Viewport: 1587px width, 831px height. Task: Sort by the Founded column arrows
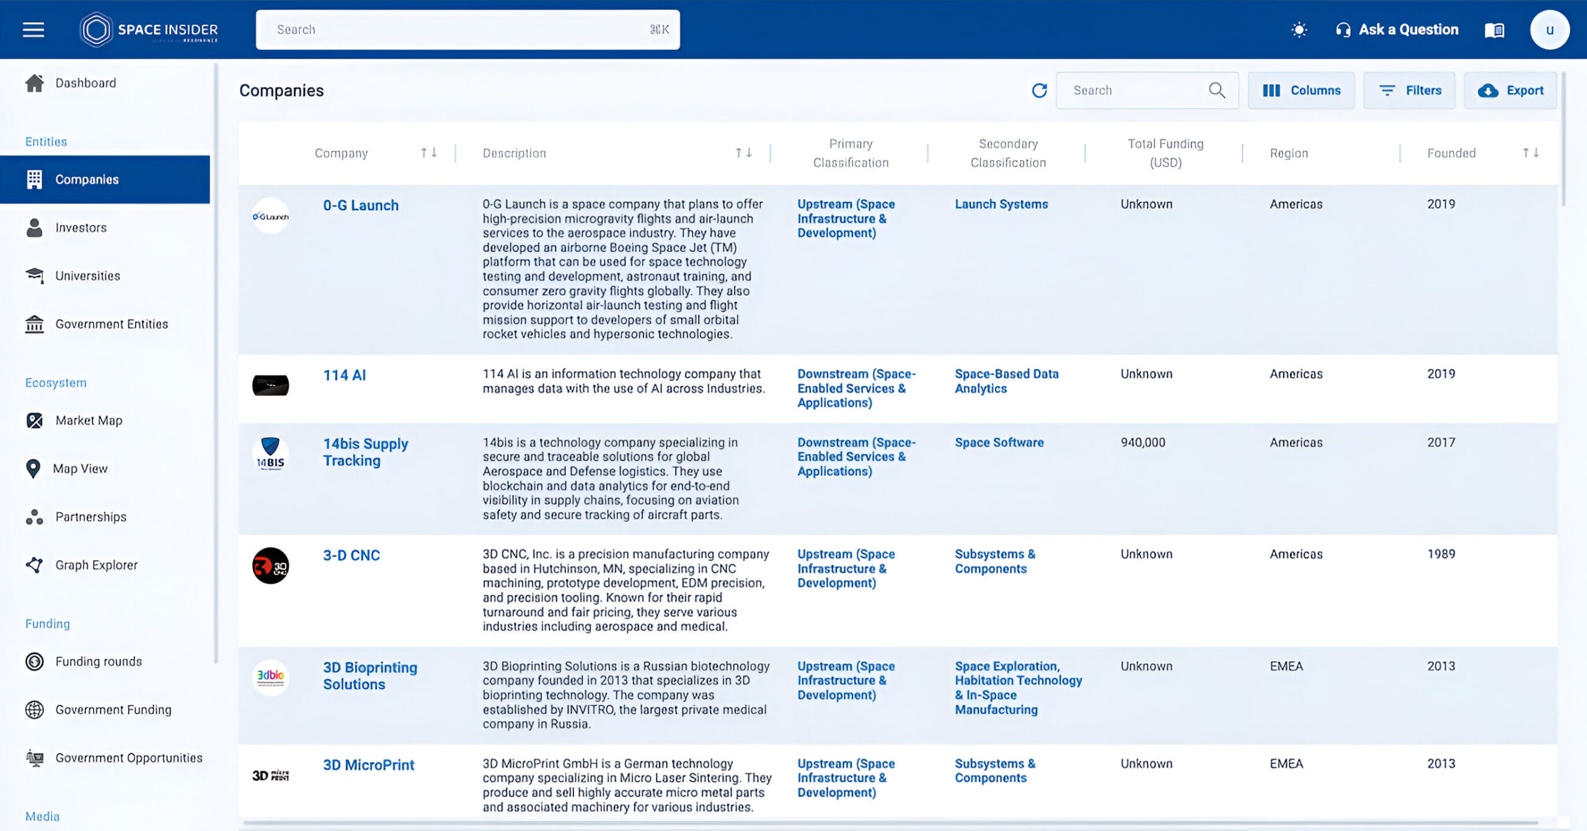[1531, 152]
